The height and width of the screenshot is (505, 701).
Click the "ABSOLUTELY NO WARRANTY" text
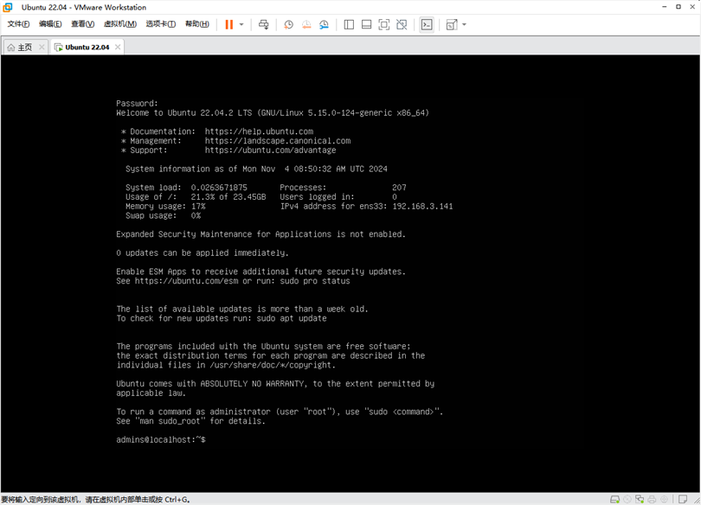[x=253, y=384]
